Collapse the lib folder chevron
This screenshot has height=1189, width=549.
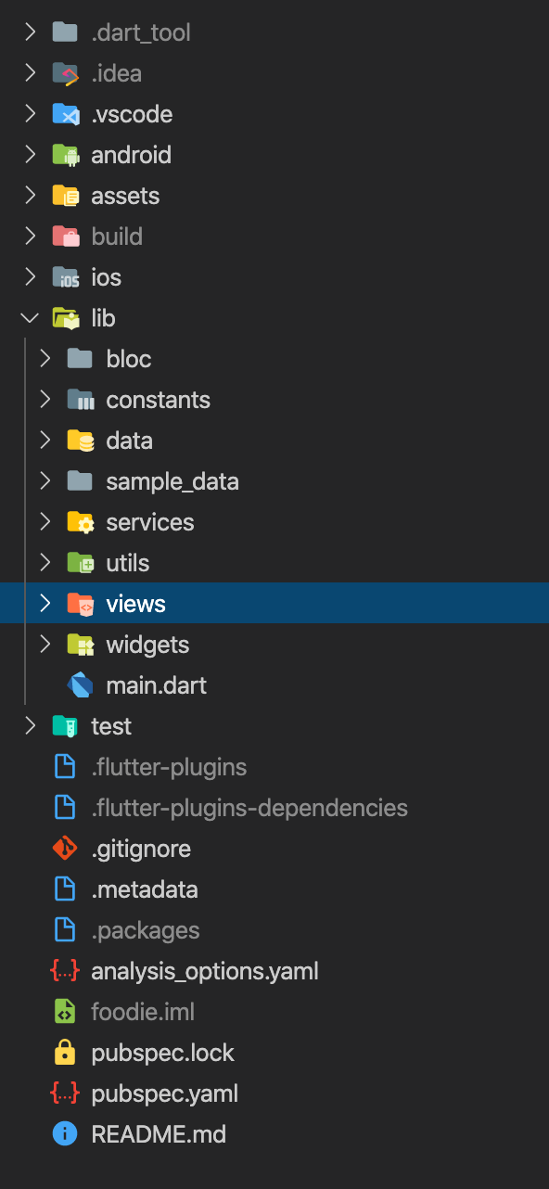click(30, 318)
